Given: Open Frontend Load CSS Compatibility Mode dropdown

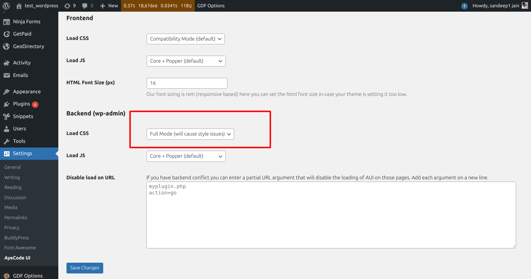Looking at the screenshot, I should (185, 39).
